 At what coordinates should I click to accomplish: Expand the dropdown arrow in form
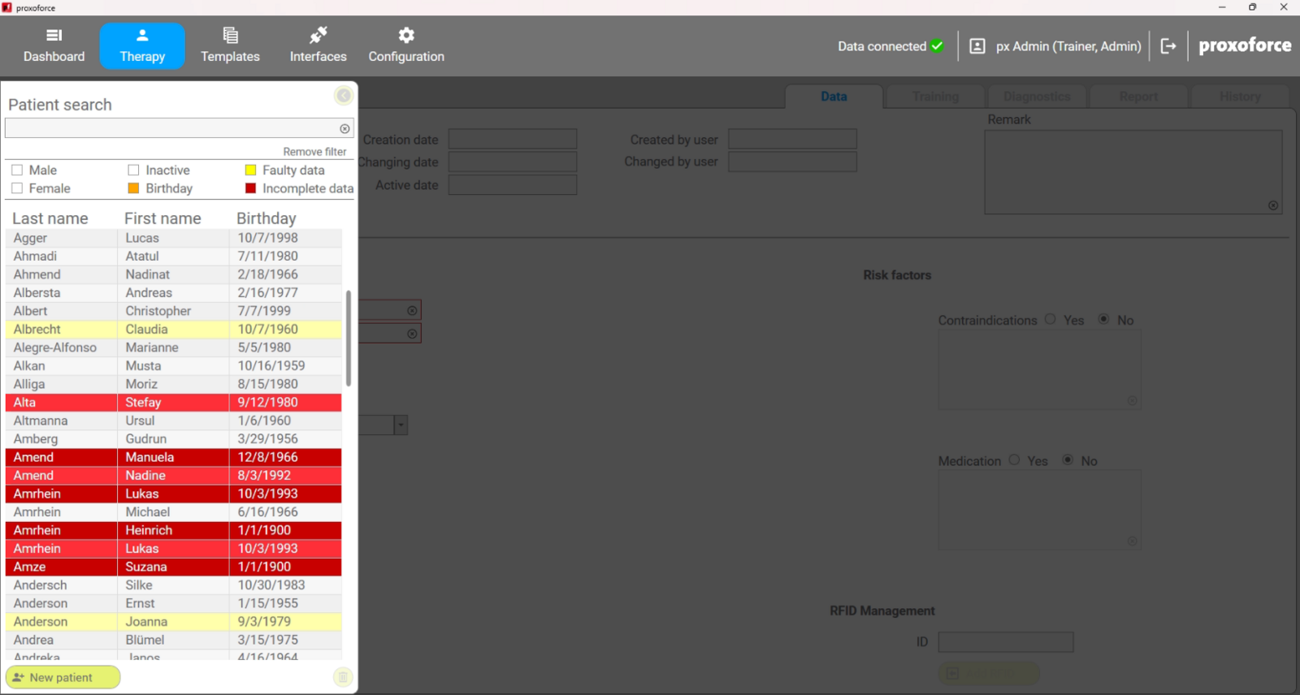(x=401, y=425)
